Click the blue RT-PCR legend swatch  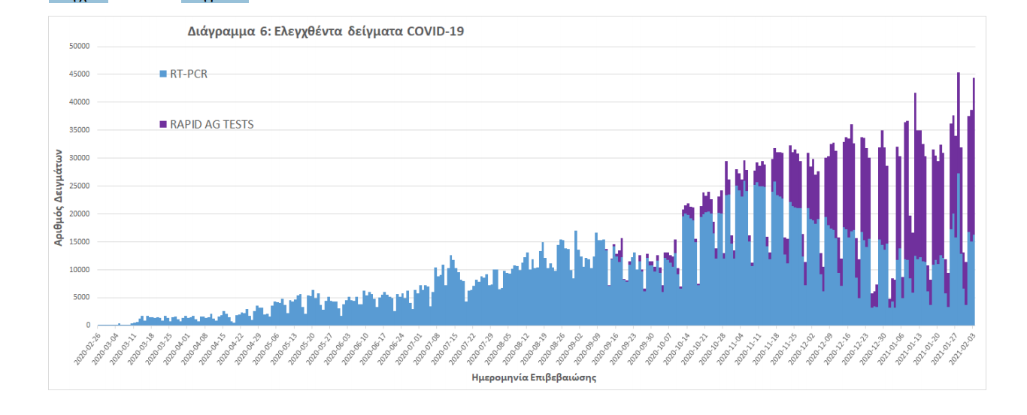162,74
